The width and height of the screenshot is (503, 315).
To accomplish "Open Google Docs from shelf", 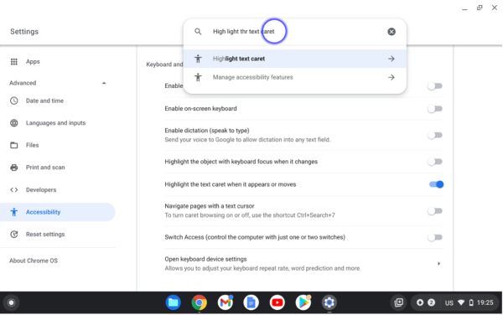I will (251, 302).
